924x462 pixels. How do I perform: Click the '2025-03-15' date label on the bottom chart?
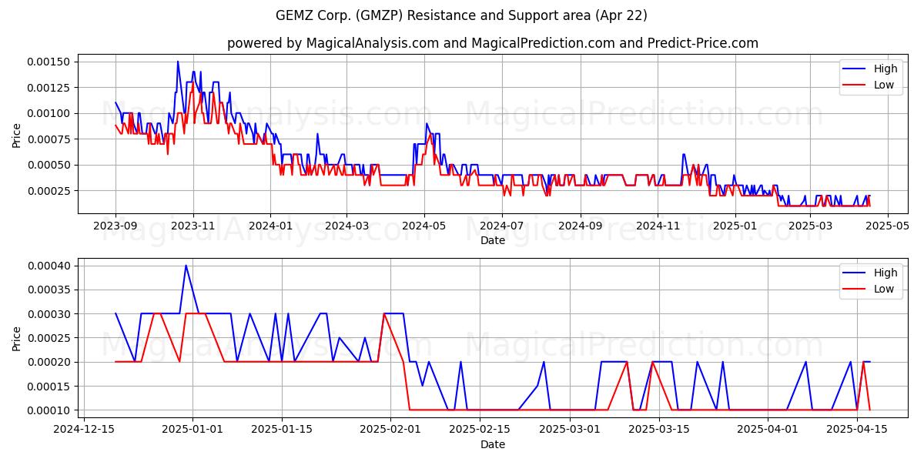click(658, 430)
